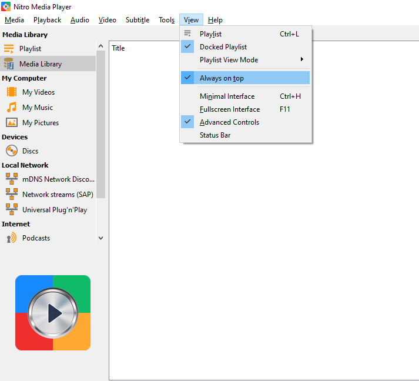The width and height of the screenshot is (419, 381).
Task: Open the Help menu
Action: click(x=215, y=20)
